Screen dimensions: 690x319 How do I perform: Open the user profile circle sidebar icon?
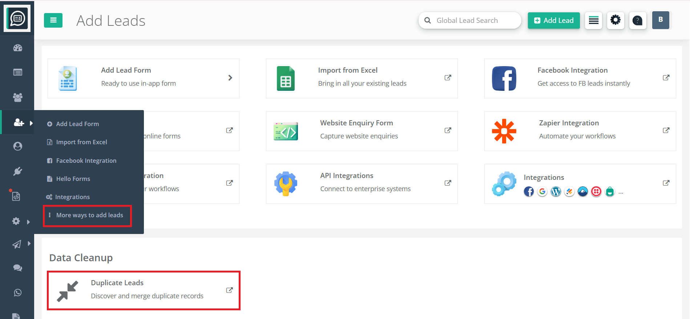pos(17,146)
